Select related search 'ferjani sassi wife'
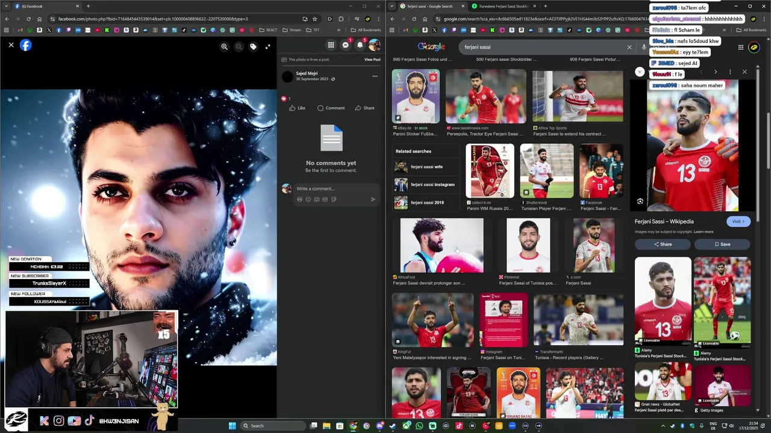 [x=426, y=167]
